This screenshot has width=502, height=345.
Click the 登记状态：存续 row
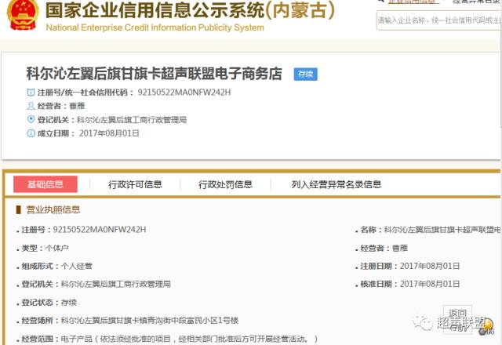point(49,303)
